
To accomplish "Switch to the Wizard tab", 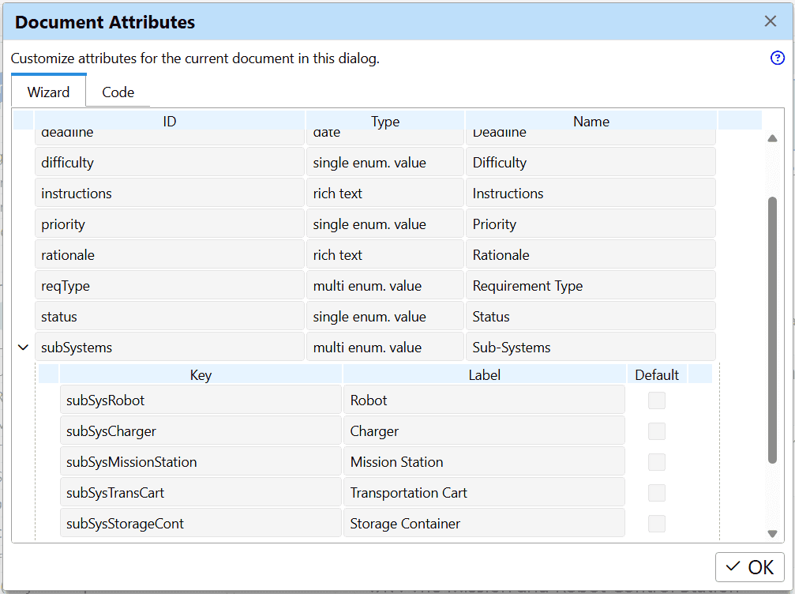I will [x=48, y=92].
